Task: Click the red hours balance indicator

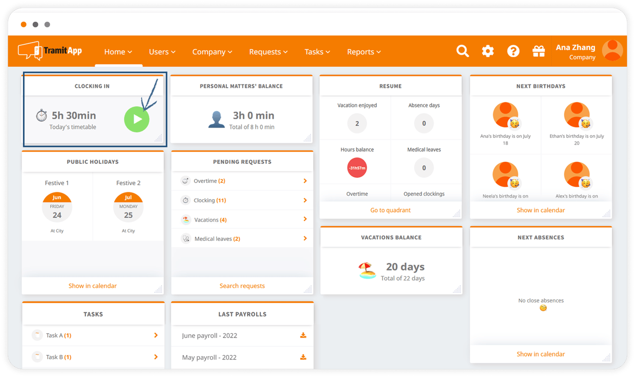Action: (357, 167)
